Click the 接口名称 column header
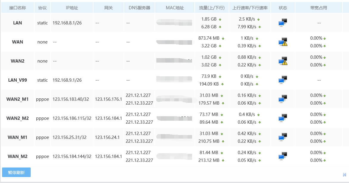 pyautogui.click(x=18, y=8)
